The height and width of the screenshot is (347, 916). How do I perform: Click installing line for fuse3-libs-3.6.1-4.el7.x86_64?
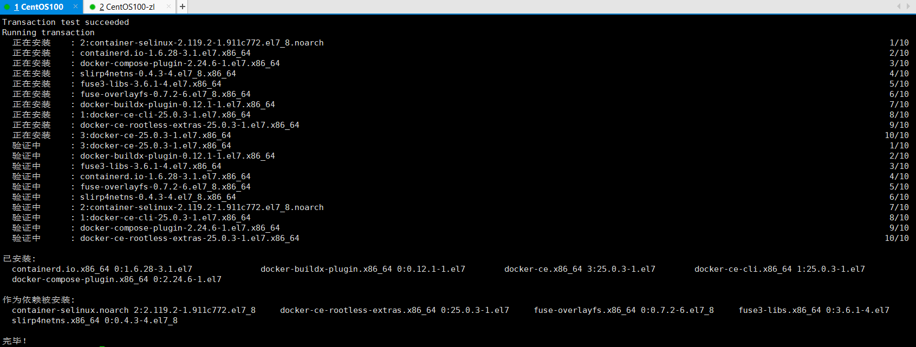(x=460, y=84)
